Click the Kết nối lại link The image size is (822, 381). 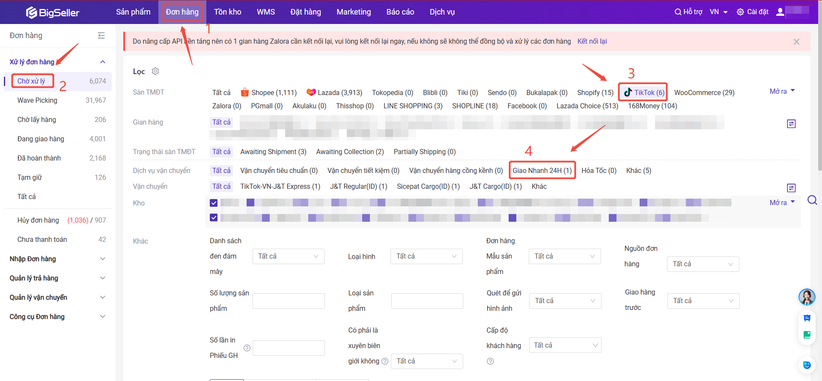tap(592, 42)
